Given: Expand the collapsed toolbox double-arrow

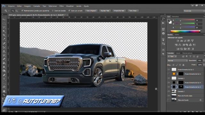Looking at the screenshot, I should [x=2, y=14].
